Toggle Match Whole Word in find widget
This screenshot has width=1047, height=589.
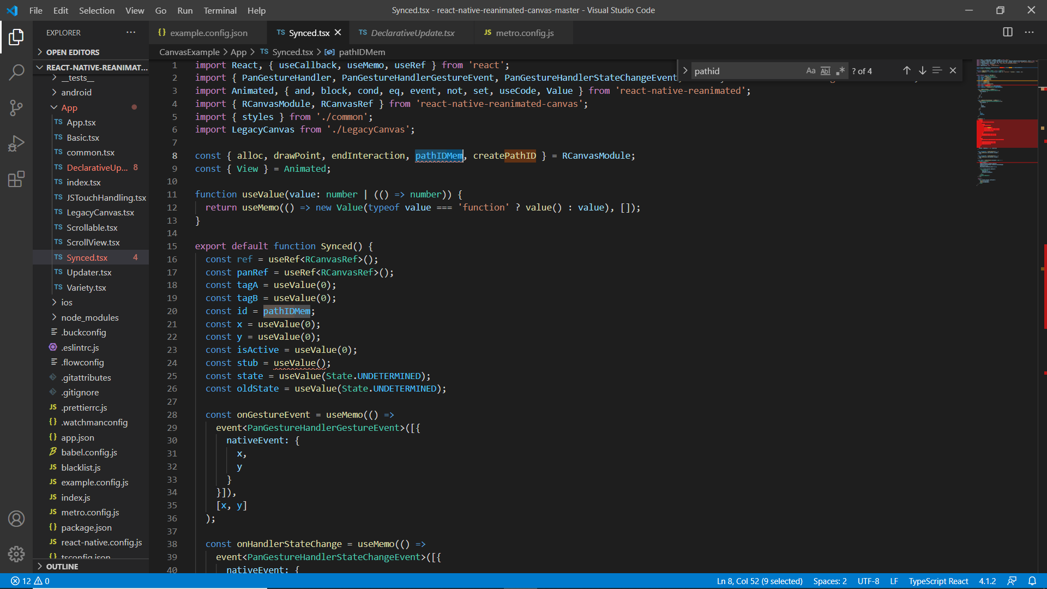point(825,71)
